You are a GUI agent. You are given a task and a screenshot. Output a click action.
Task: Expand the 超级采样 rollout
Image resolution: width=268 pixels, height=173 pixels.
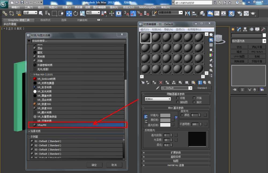pyautogui.click(x=176, y=157)
